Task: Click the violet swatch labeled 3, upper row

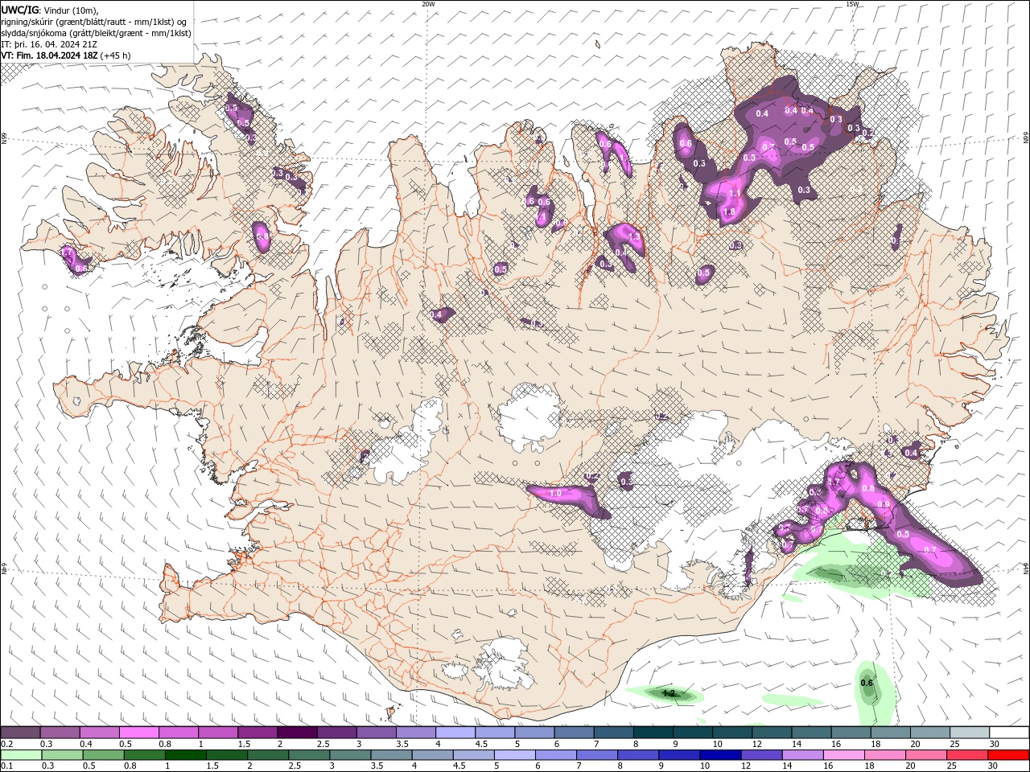Action: click(376, 733)
